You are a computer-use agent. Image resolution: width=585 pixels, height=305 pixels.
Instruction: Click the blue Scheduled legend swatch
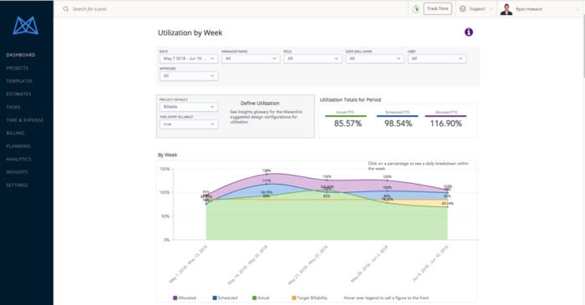point(215,298)
